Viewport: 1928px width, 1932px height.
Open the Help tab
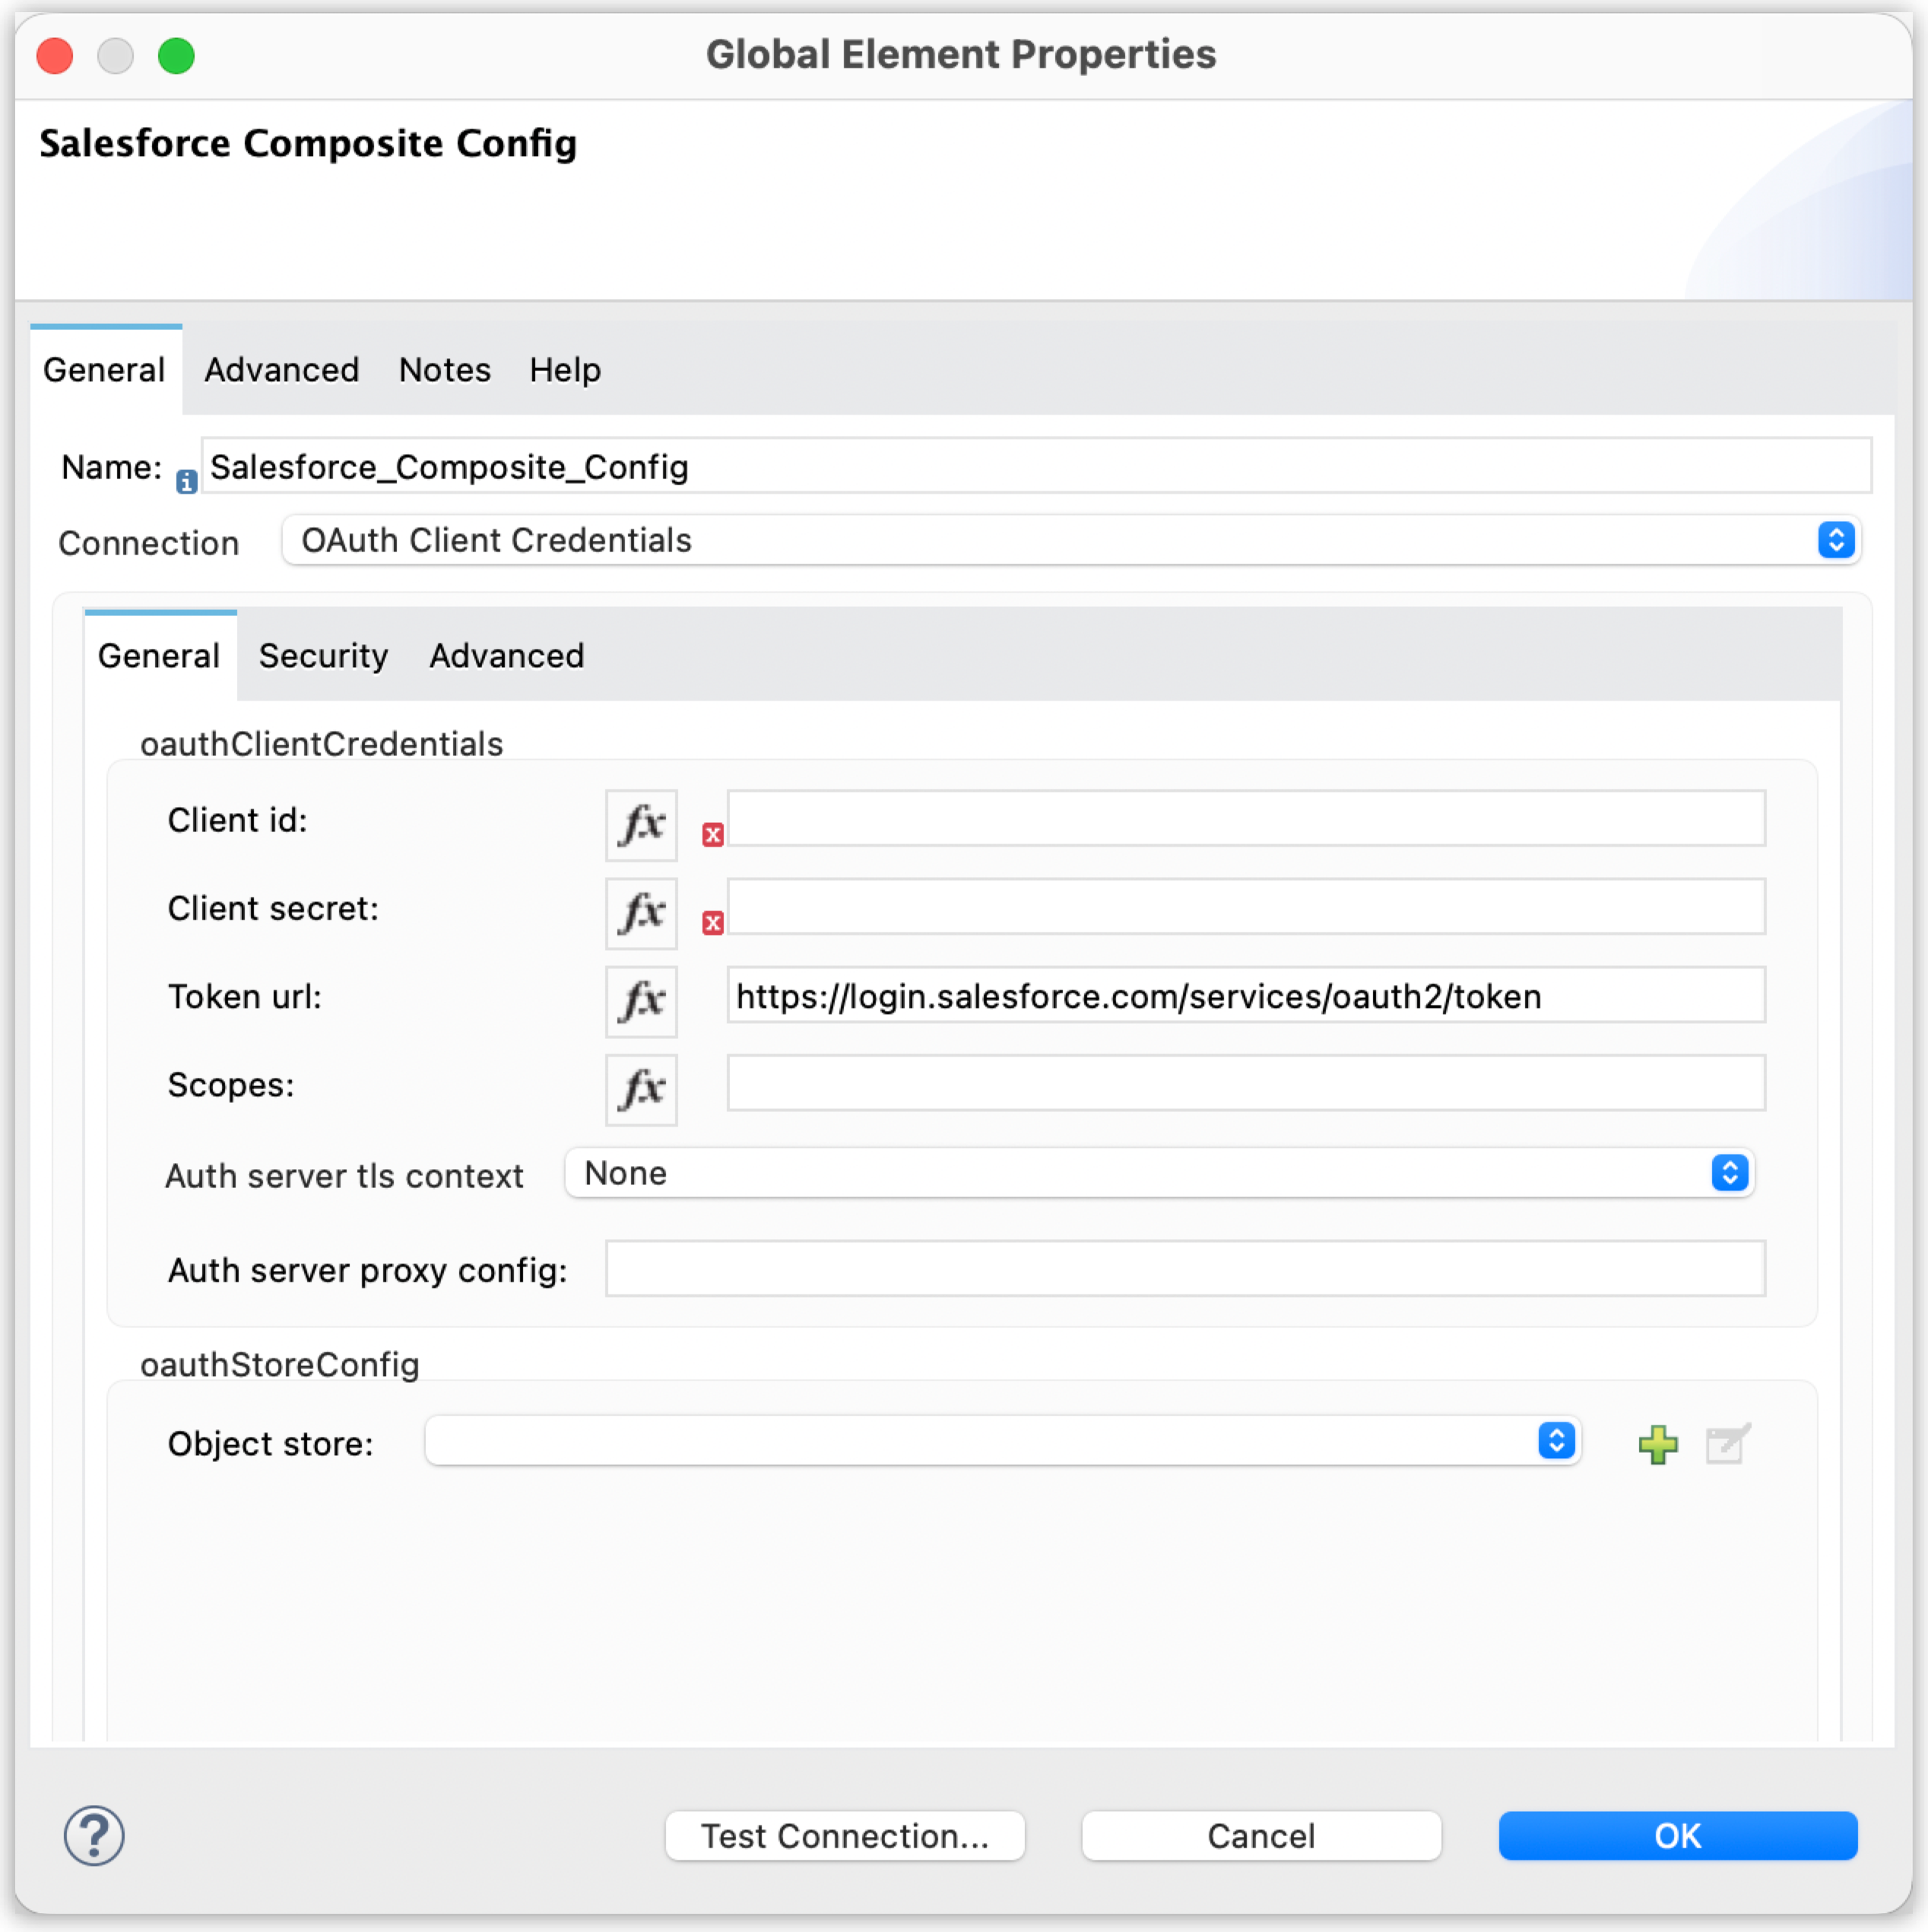point(565,370)
